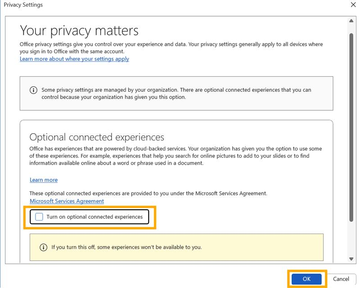Click info icon in organization notice
The height and width of the screenshot is (288, 360).
click(33, 90)
